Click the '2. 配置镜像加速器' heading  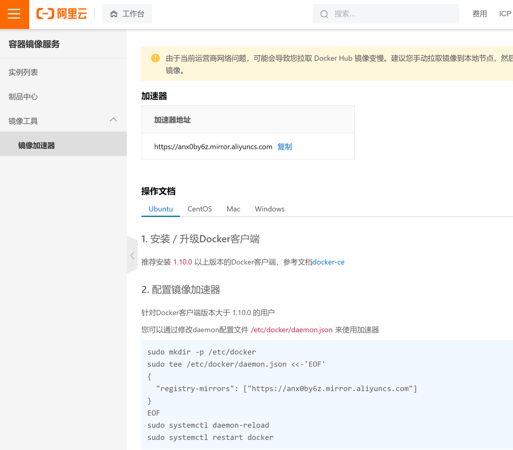(181, 290)
